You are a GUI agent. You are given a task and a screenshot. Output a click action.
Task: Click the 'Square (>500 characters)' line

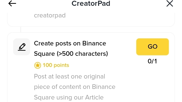pos(71,54)
